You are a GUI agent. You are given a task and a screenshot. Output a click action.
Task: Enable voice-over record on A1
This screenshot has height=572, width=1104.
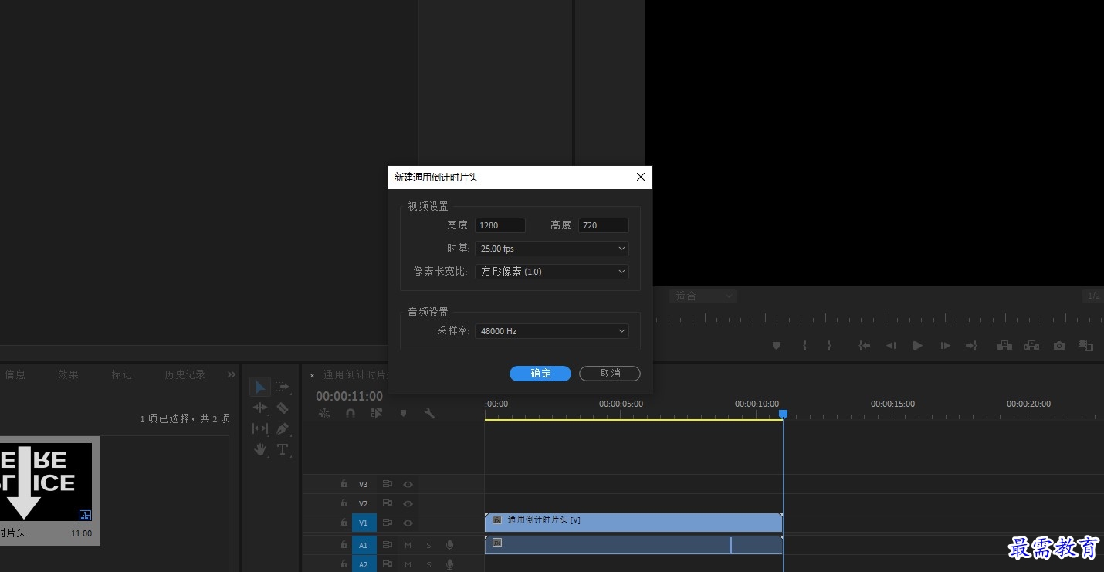coord(449,545)
